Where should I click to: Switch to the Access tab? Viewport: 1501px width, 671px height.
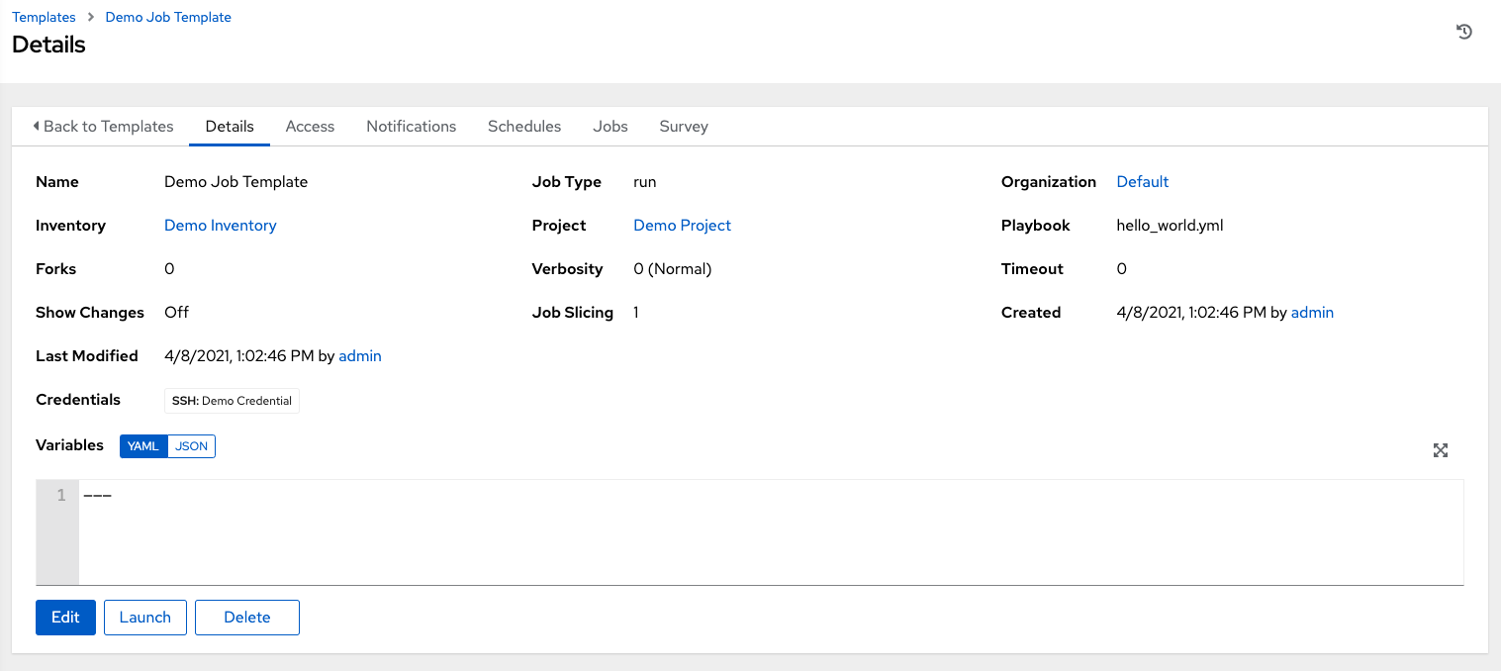[x=310, y=126]
